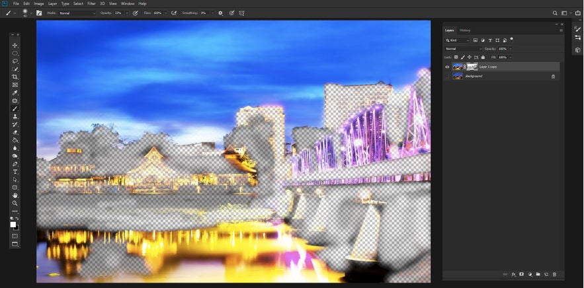Filter layers by adjustment layers
Image resolution: width=584 pixels, height=288 pixels.
coord(483,40)
